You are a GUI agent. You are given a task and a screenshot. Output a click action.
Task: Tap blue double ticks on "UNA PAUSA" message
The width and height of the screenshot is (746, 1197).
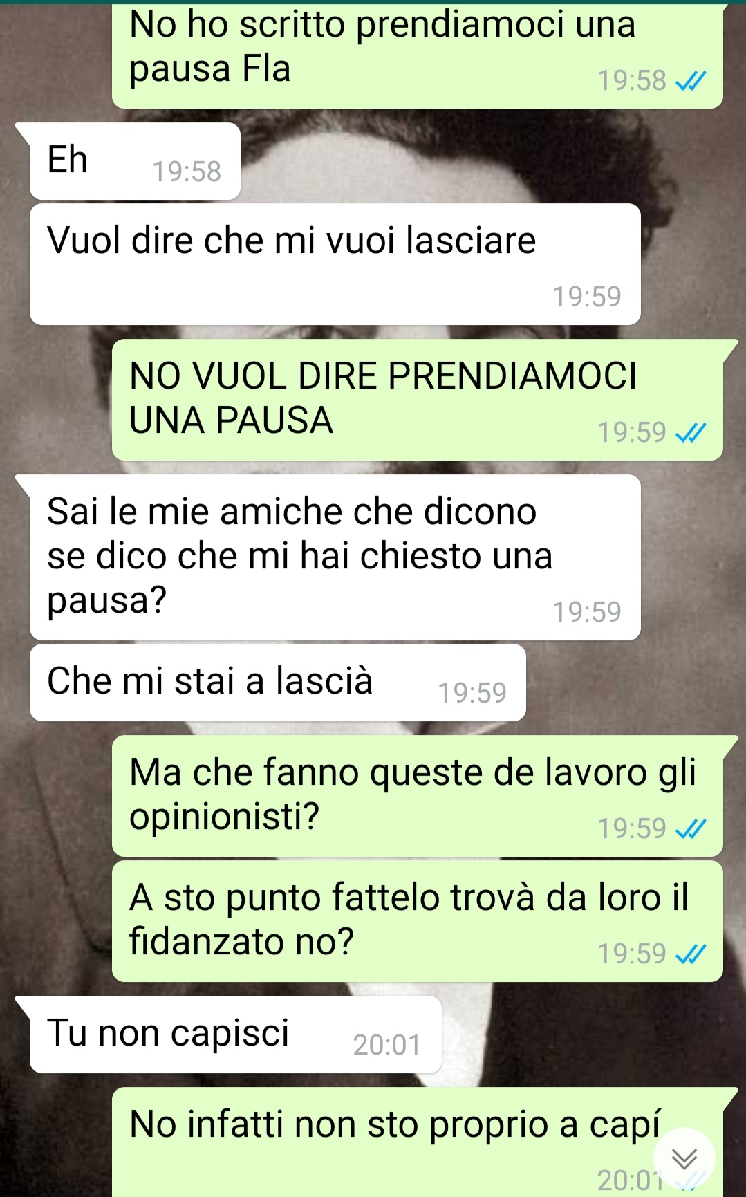click(690, 434)
